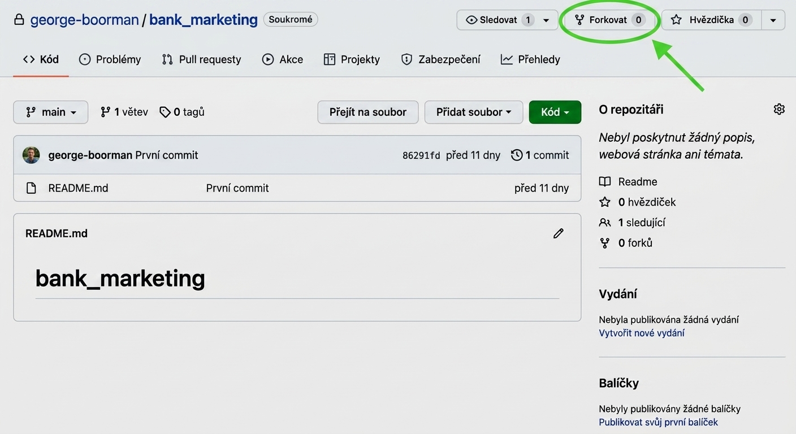796x434 pixels.
Task: Click the README.md file icon
Action: coord(32,188)
